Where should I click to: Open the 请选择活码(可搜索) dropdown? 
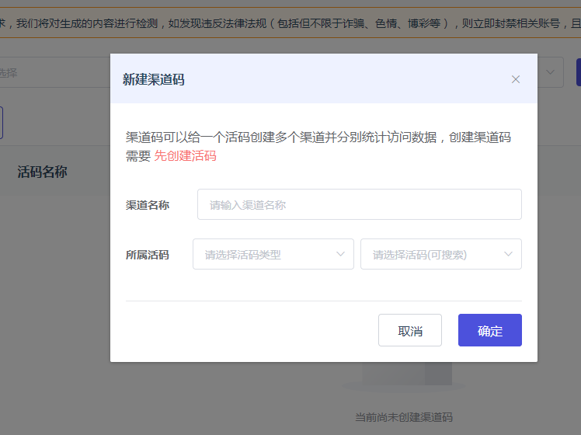click(441, 254)
